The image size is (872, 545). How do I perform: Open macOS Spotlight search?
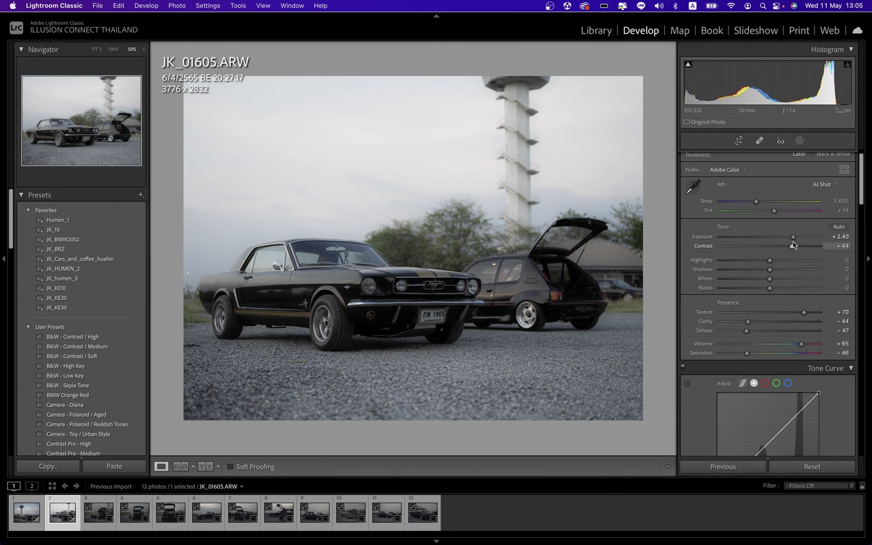(x=763, y=6)
